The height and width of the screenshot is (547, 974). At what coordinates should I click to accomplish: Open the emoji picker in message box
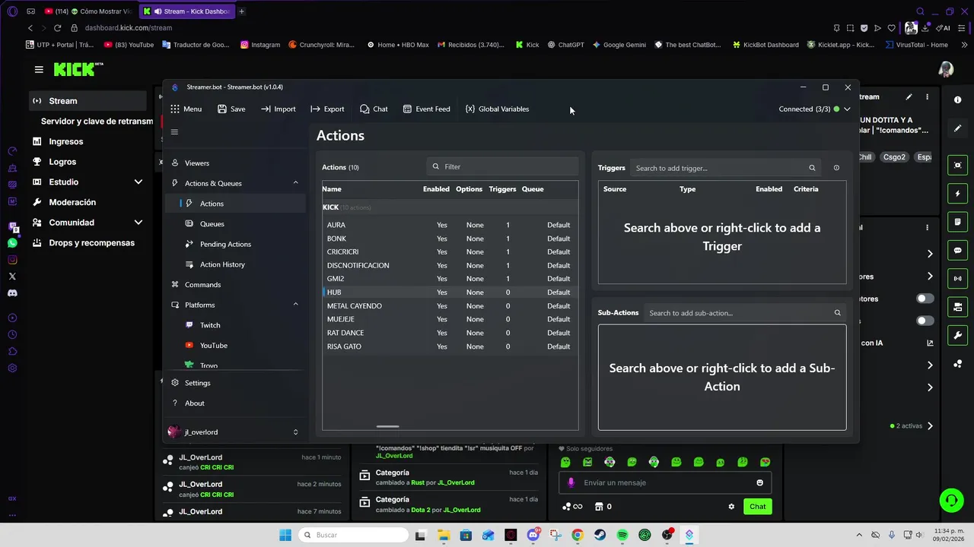coord(759,482)
